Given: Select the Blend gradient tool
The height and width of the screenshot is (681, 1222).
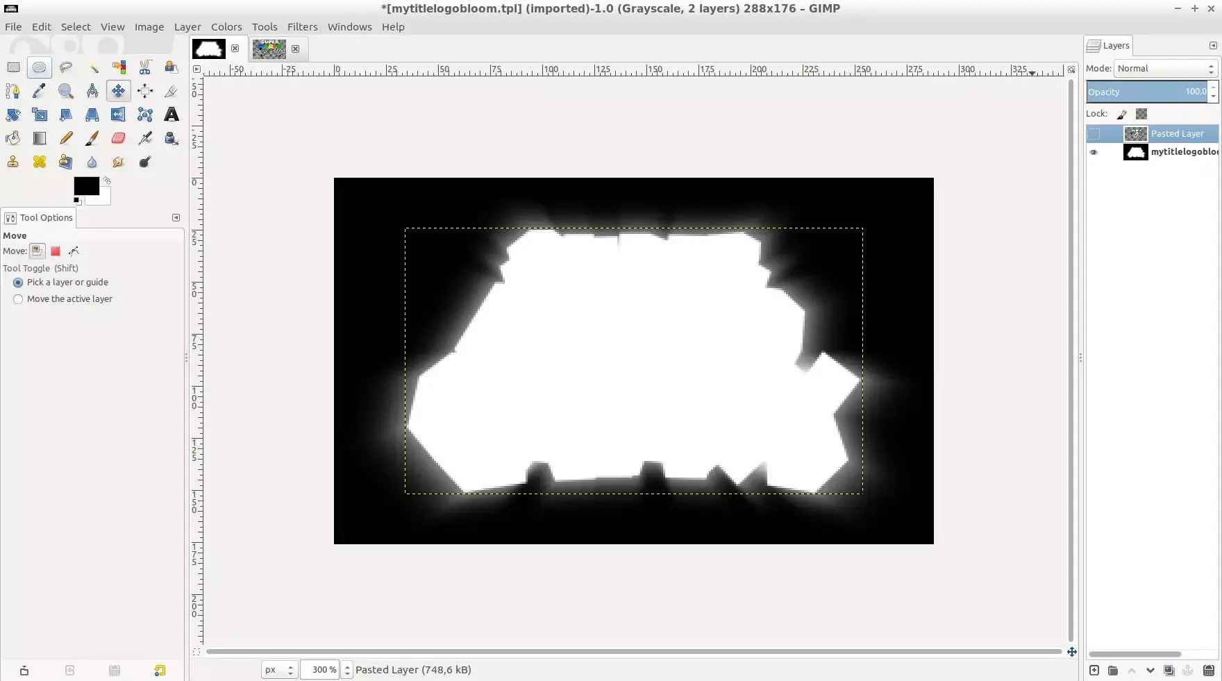Looking at the screenshot, I should [40, 138].
